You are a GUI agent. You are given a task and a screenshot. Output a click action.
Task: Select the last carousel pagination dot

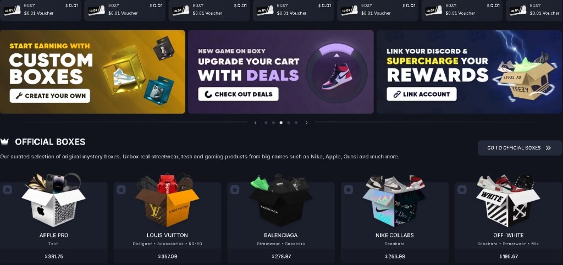tap(296, 123)
